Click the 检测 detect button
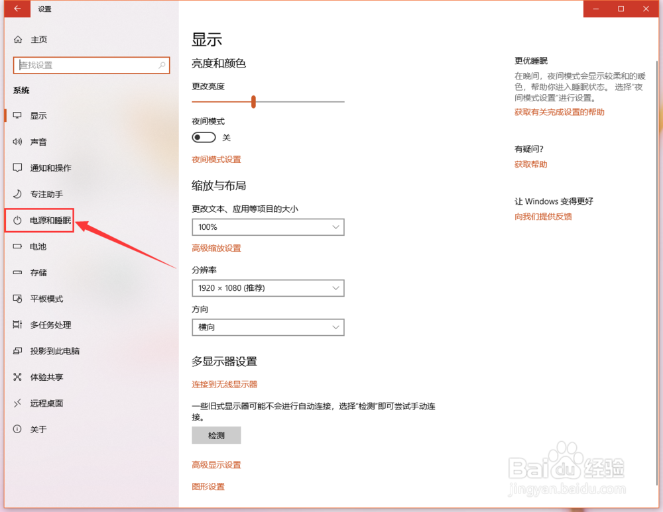 (x=217, y=435)
